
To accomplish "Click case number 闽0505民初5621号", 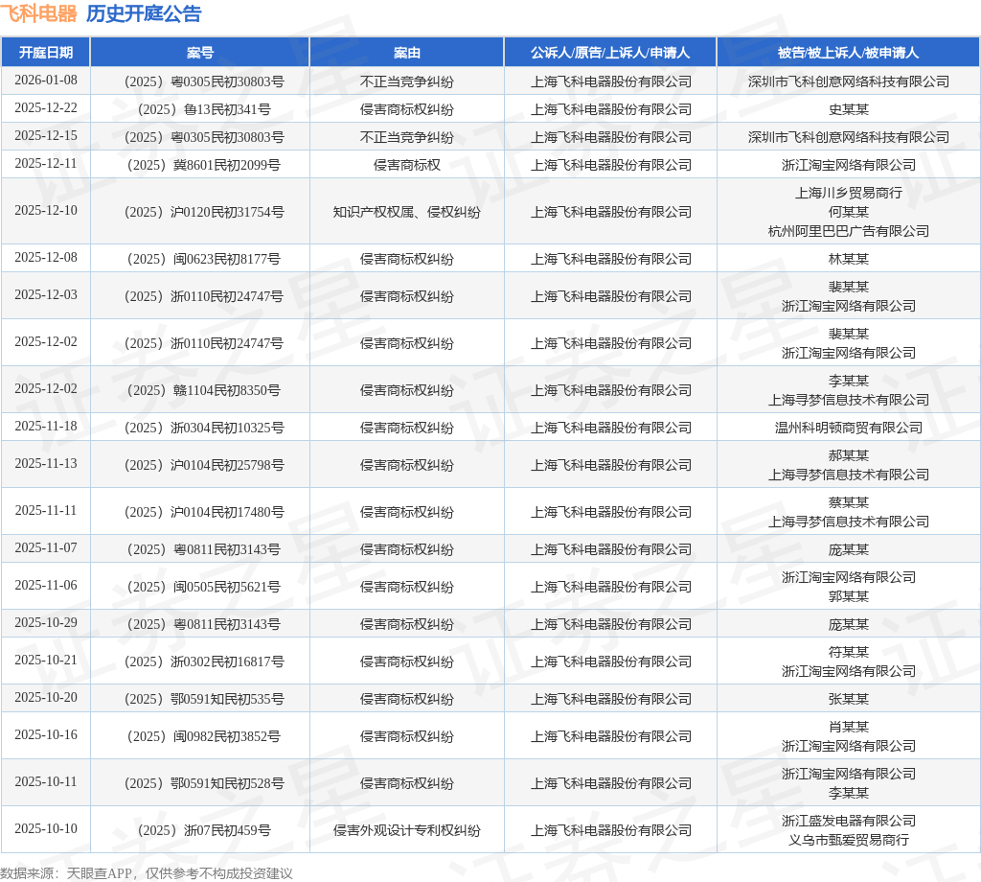I will (x=204, y=587).
